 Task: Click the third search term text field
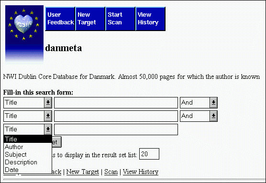coord(116,129)
